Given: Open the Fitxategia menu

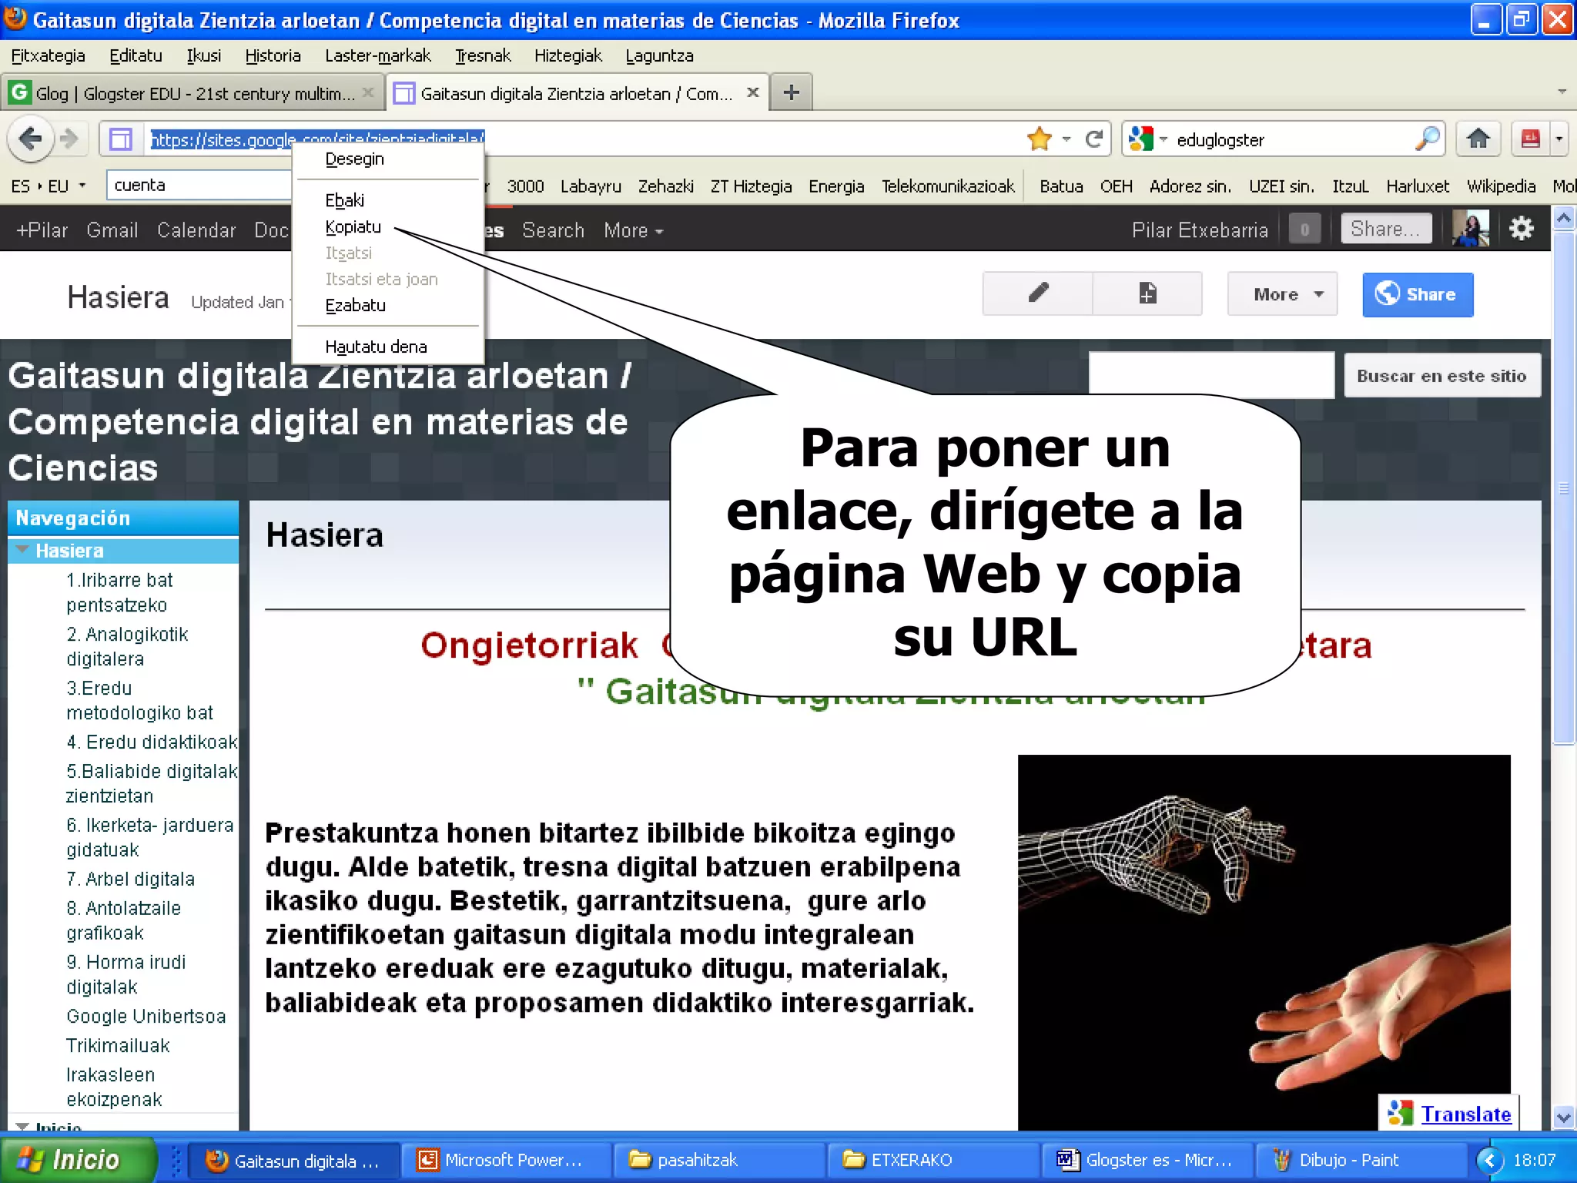Looking at the screenshot, I should pos(48,55).
